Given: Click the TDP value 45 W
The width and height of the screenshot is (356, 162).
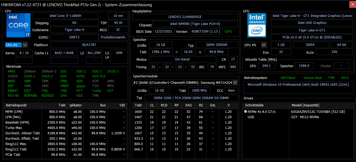Looking at the screenshot, I should click(x=118, y=23).
